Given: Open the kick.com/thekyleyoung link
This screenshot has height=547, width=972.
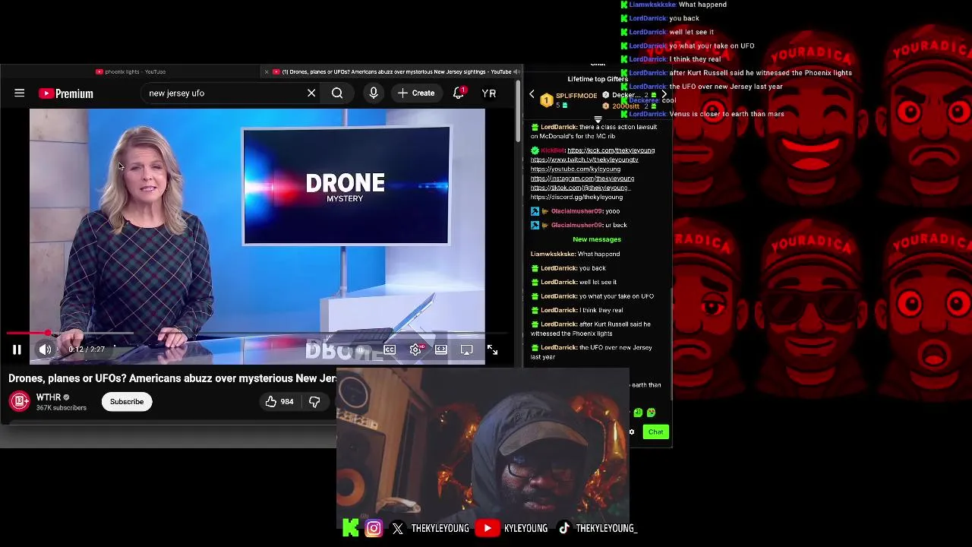Looking at the screenshot, I should (611, 150).
